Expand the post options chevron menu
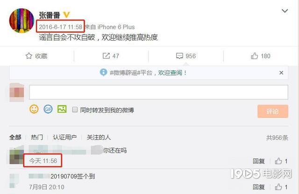The height and width of the screenshot is (194, 299). 285,11
